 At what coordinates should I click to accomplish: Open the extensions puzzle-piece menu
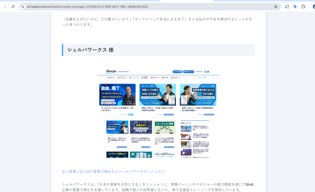(x=303, y=7)
